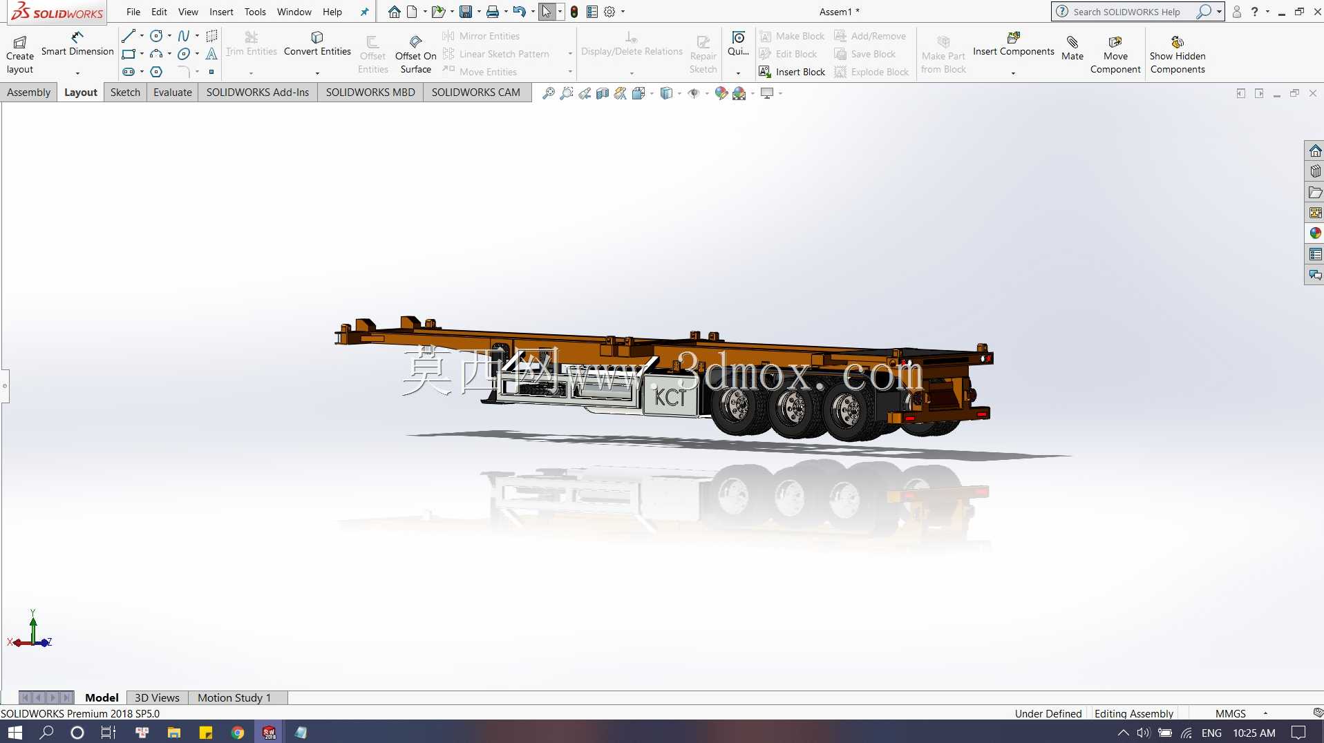Image resolution: width=1324 pixels, height=743 pixels.
Task: Open the Custom Properties task pane tab
Action: point(1315,254)
